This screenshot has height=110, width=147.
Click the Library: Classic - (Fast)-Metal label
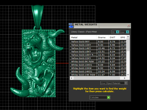point(84,32)
